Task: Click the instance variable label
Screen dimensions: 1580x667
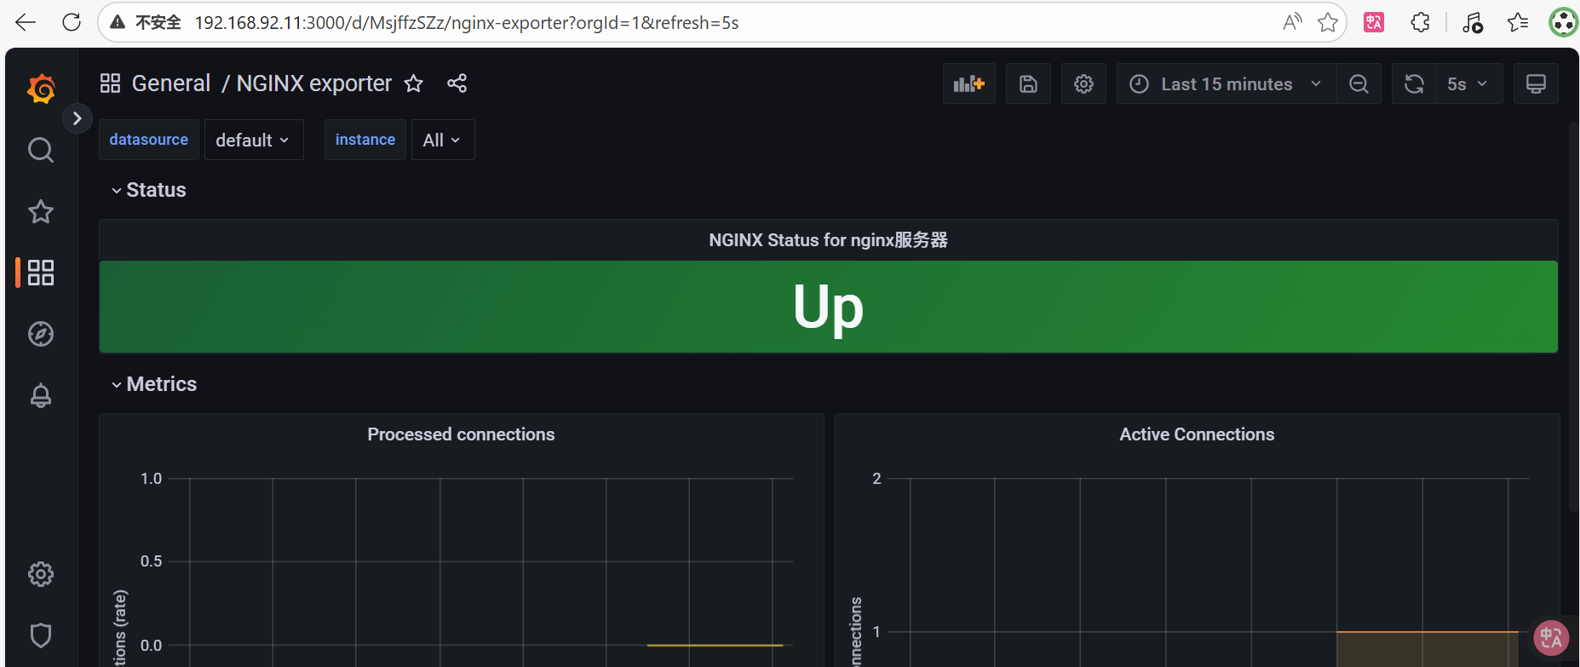Action: click(365, 140)
